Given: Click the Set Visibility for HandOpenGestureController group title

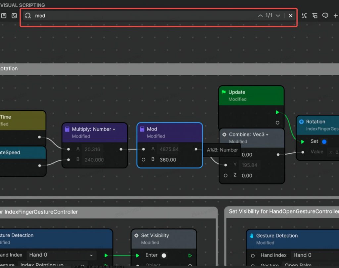Looking at the screenshot, I should tap(284, 211).
